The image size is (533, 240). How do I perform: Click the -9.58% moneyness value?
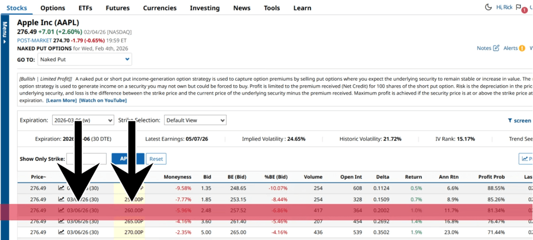tap(183, 188)
